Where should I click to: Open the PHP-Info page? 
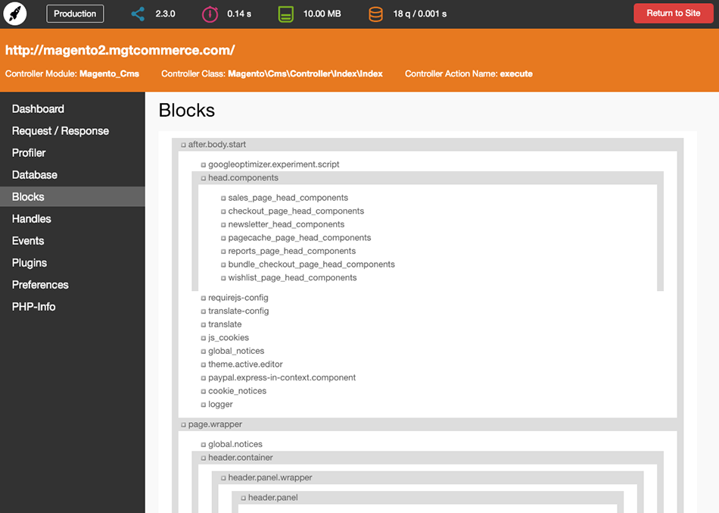click(73, 307)
